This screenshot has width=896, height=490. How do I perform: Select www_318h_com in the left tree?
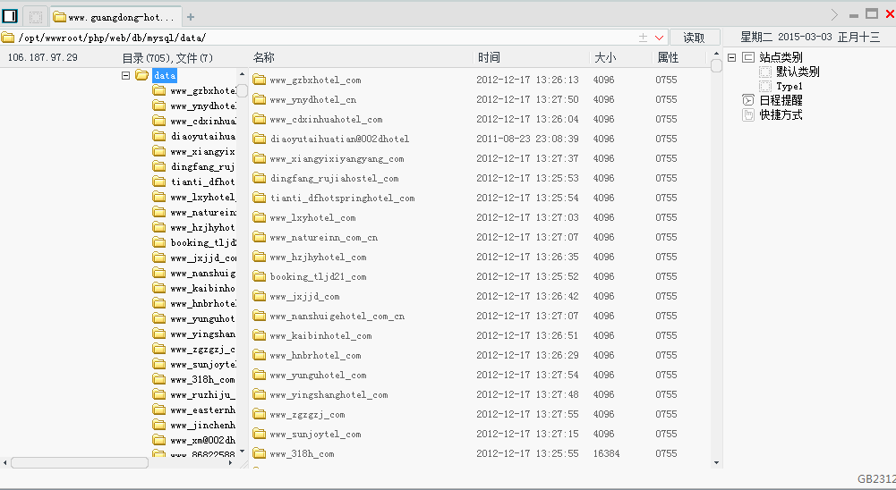[202, 380]
